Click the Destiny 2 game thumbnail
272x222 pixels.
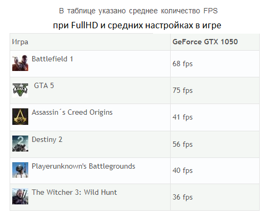[20, 144]
